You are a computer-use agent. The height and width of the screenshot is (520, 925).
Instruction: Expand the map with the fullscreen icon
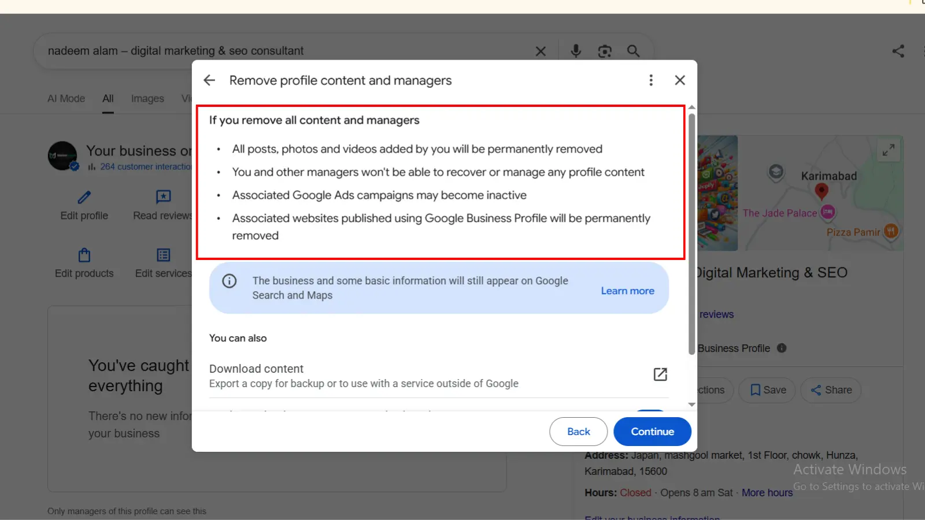point(889,150)
